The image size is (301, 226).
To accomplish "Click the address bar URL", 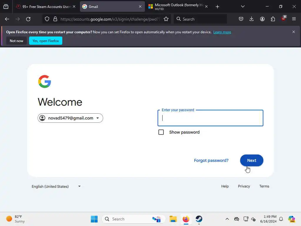I will click(x=110, y=19).
